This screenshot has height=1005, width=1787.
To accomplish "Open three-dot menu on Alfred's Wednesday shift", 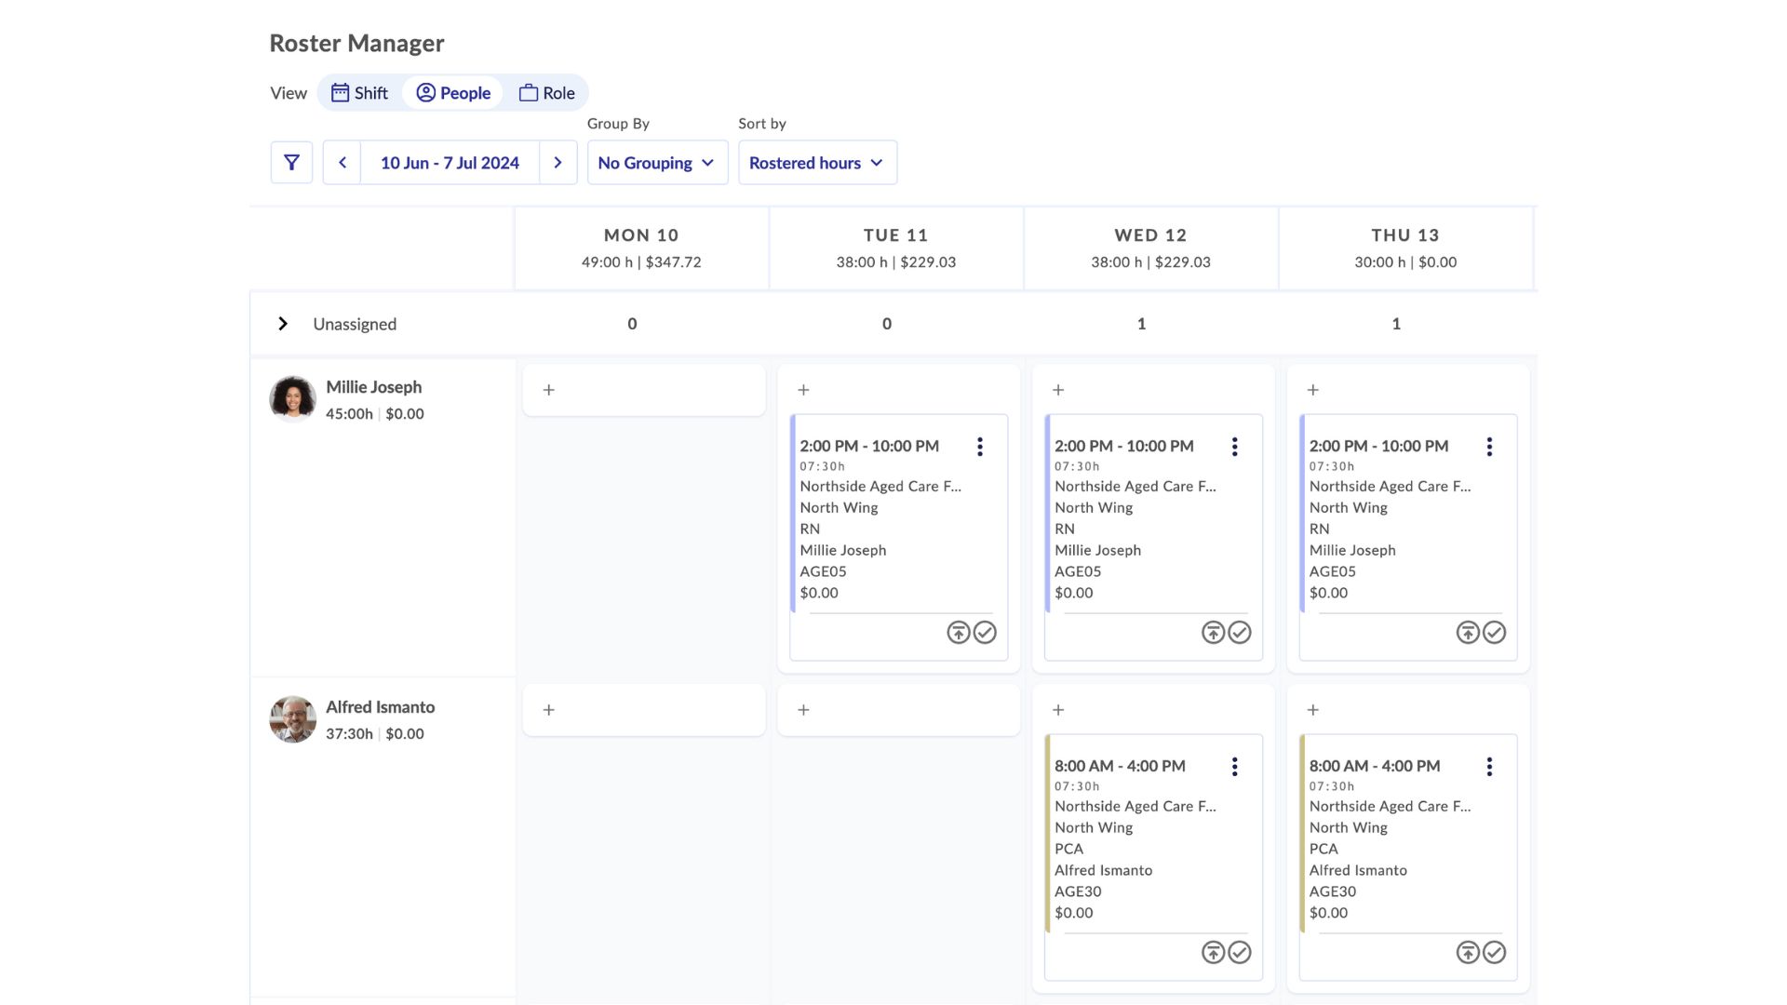I will pyautogui.click(x=1234, y=767).
